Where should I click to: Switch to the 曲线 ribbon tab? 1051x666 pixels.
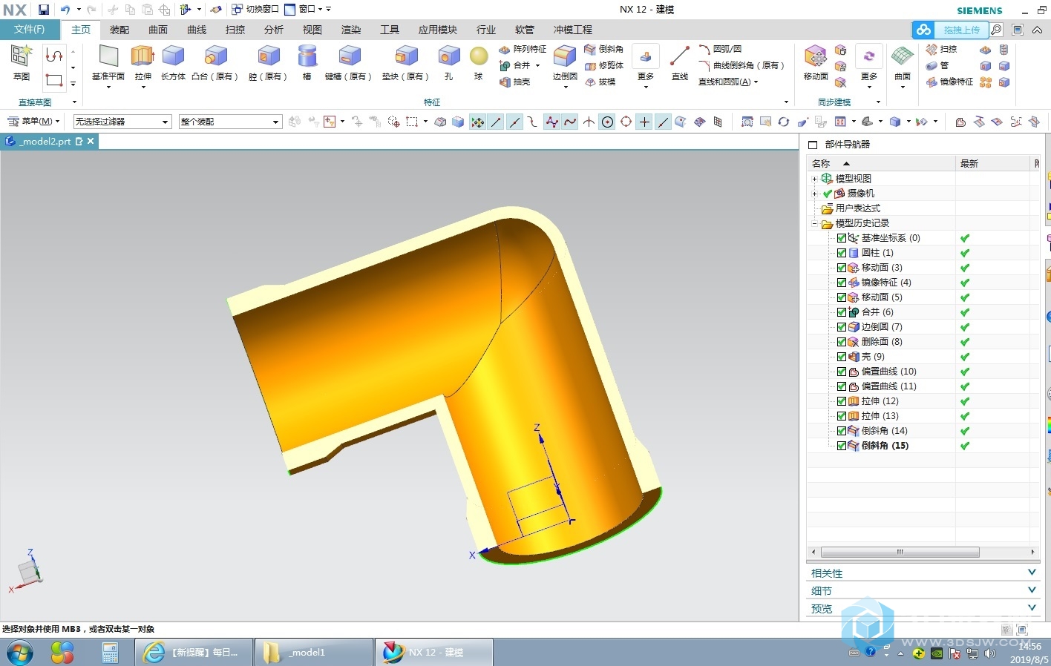[197, 30]
